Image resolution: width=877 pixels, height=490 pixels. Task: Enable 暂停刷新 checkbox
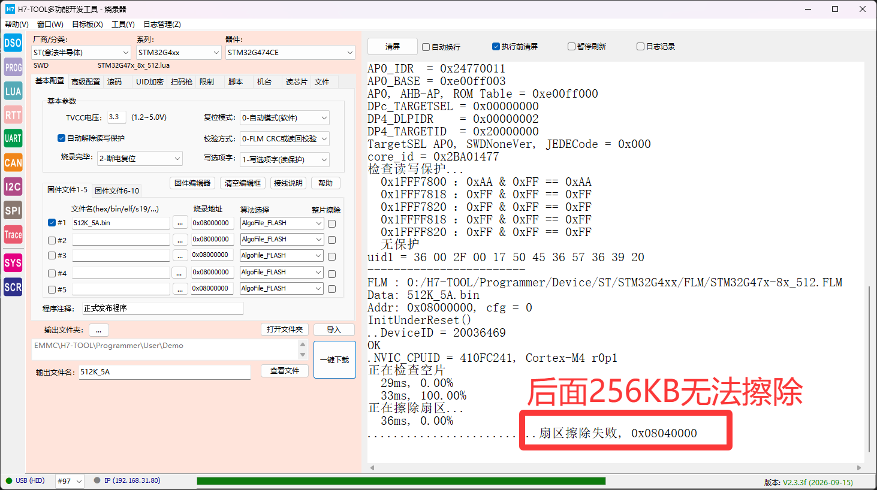click(x=587, y=47)
